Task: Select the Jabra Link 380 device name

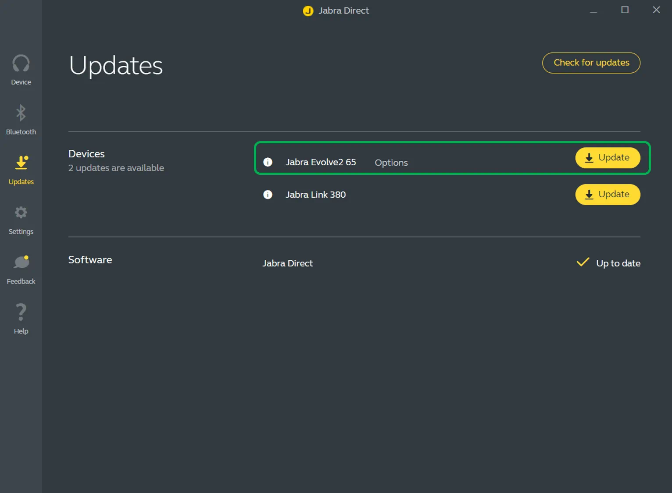Action: pyautogui.click(x=315, y=195)
